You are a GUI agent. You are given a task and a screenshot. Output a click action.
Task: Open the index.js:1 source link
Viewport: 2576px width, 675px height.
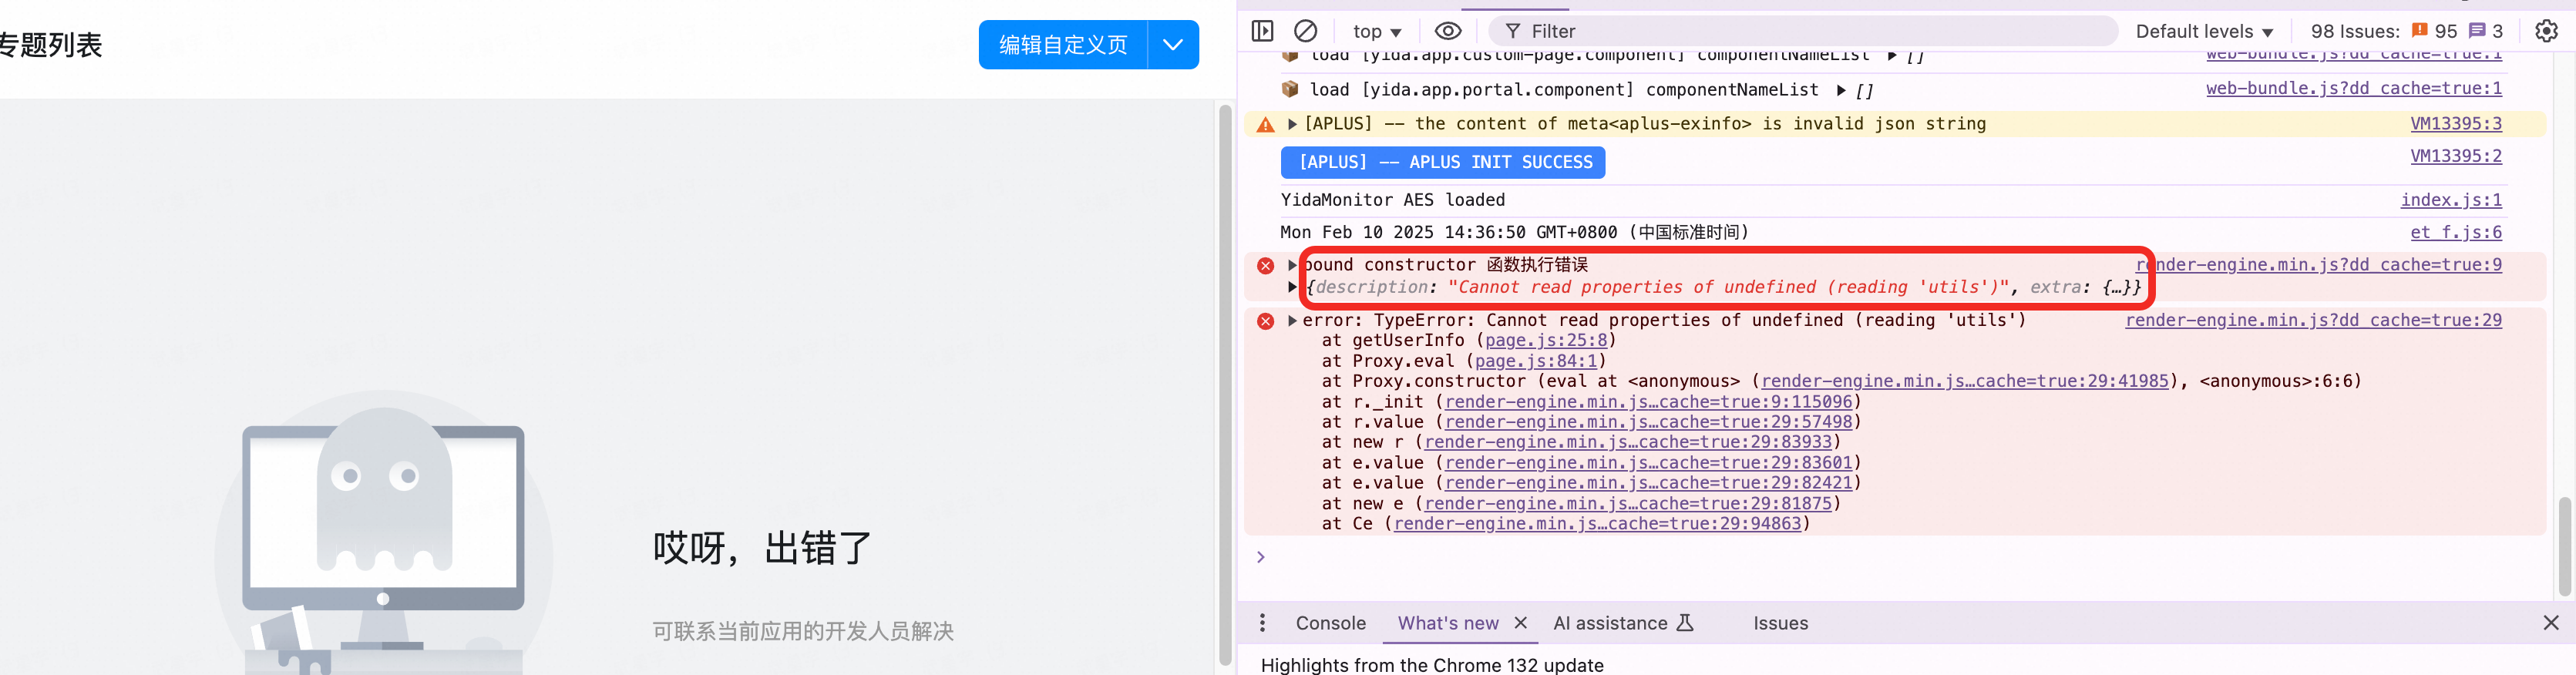click(2451, 200)
